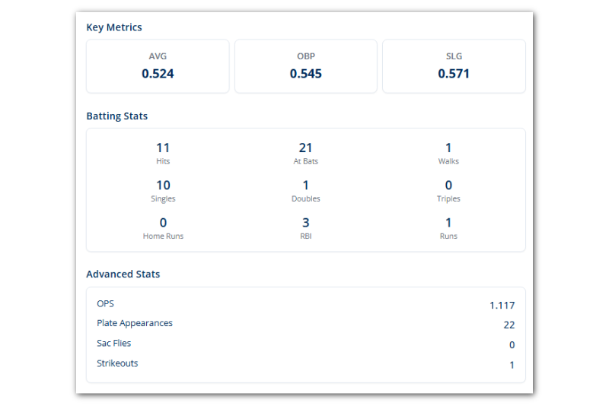
Task: Click the Batting Stats heading
Action: (x=117, y=116)
